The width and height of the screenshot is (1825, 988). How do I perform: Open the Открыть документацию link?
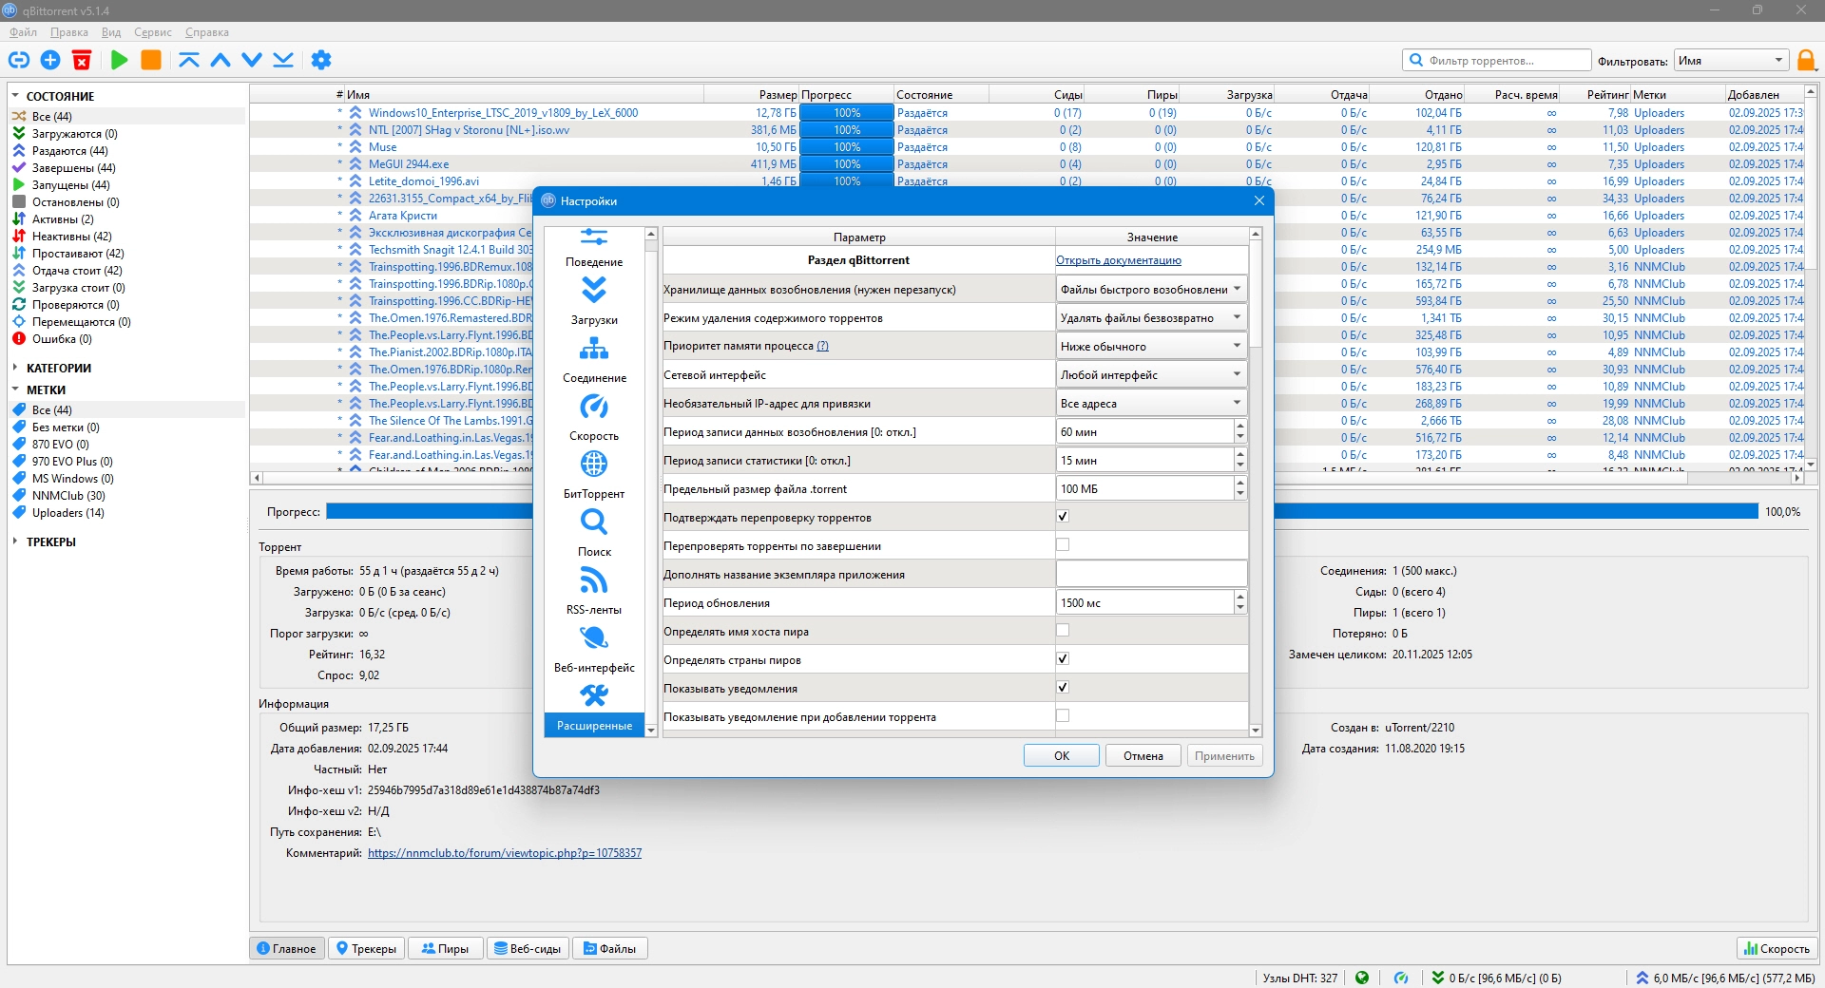1118,260
